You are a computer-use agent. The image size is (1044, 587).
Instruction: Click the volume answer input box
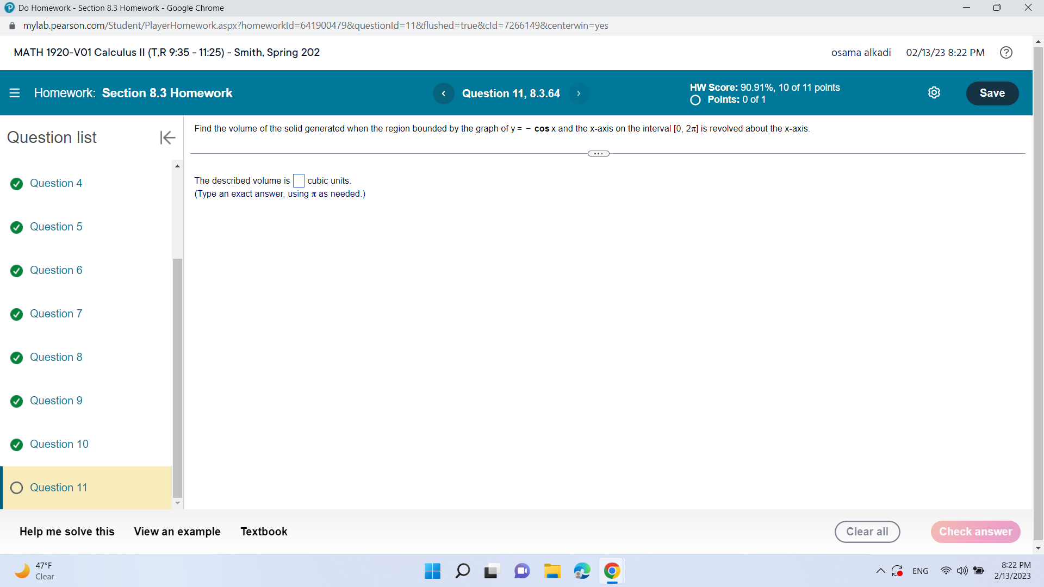coord(299,181)
